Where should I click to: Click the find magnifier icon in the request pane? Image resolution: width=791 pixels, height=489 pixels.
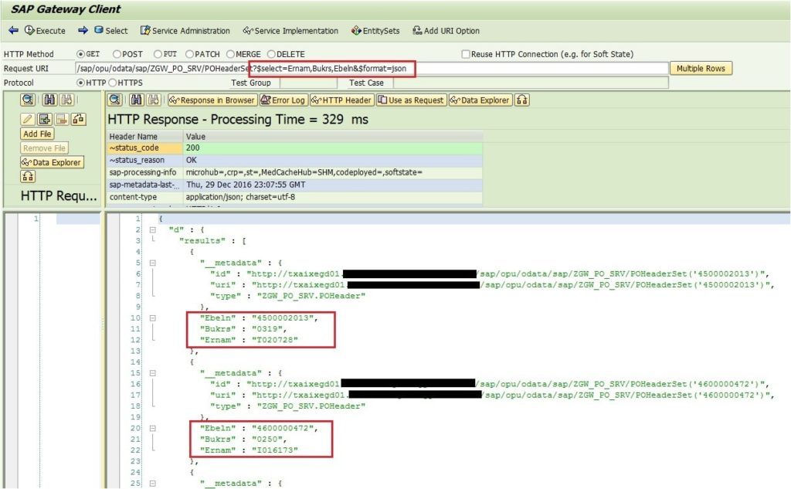click(28, 100)
